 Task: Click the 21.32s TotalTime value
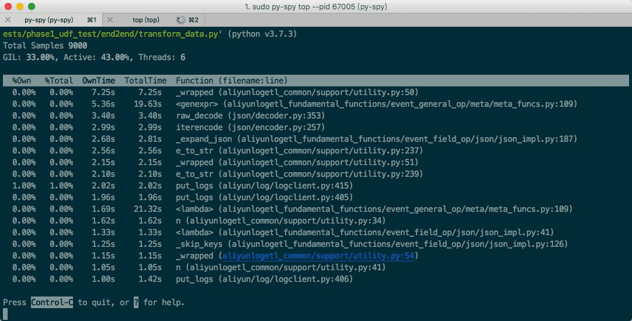(148, 209)
